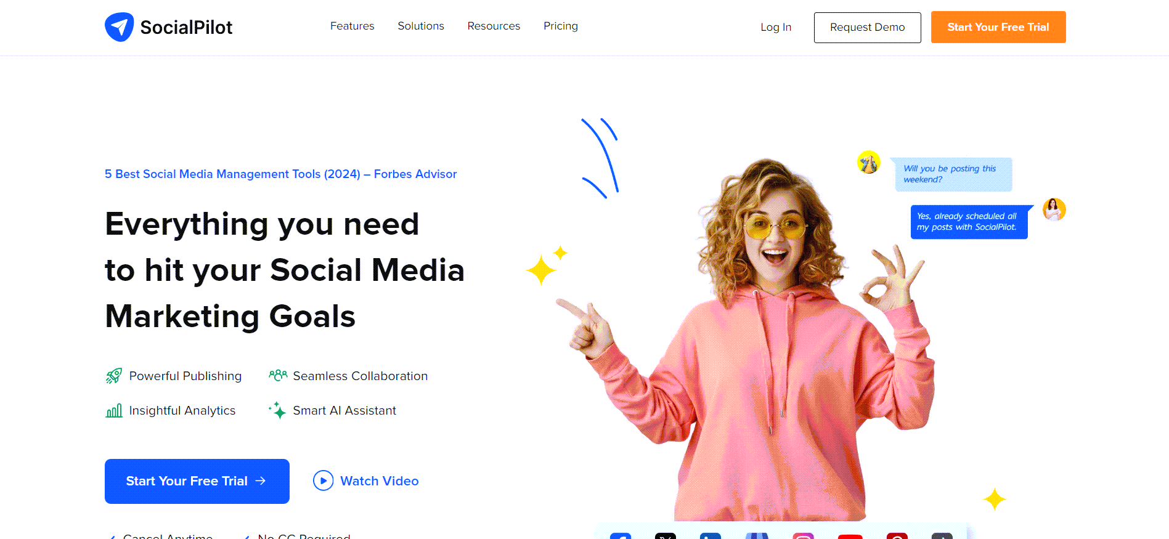Screen dimensions: 1169x539
Task: Click the people icon beside Seamless Collaboration
Action: click(x=278, y=375)
